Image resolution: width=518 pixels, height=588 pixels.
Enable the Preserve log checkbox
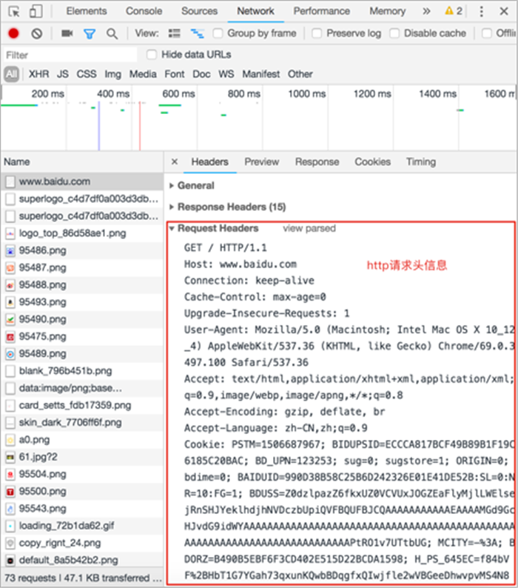pos(317,33)
